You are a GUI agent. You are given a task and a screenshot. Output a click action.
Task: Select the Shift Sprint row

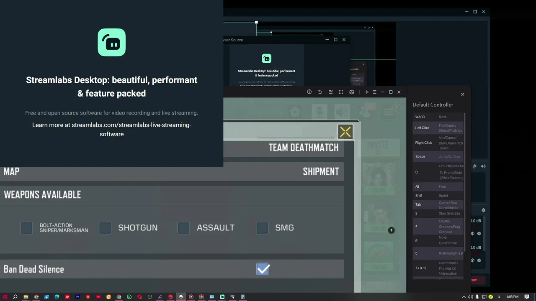pos(438,196)
